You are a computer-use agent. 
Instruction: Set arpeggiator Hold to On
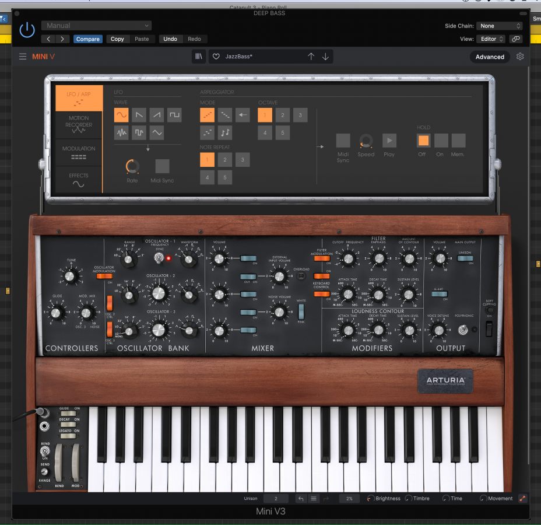[x=441, y=141]
